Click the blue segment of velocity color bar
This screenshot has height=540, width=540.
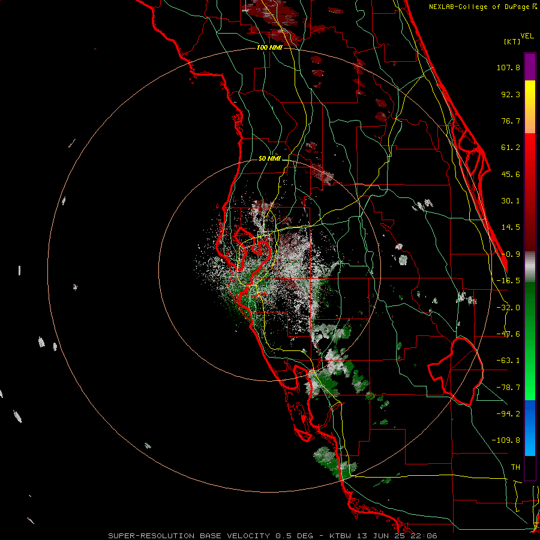[x=530, y=428]
